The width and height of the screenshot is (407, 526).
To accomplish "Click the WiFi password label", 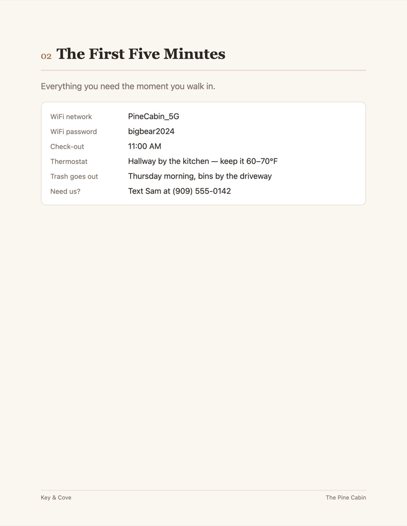I will [73, 131].
